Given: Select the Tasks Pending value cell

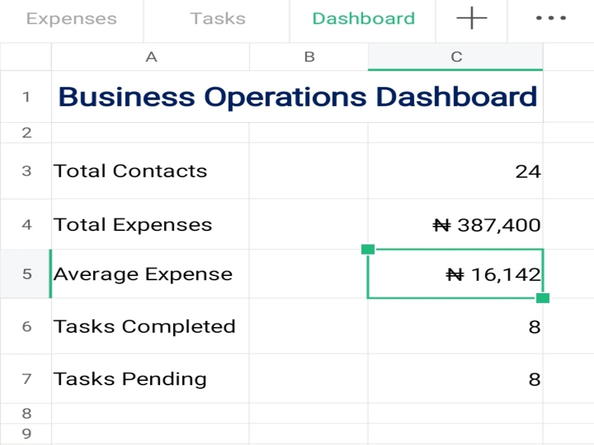Looking at the screenshot, I should (456, 379).
